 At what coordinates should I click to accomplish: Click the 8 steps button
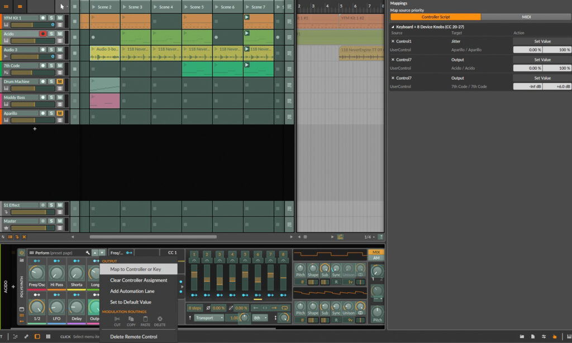point(195,308)
